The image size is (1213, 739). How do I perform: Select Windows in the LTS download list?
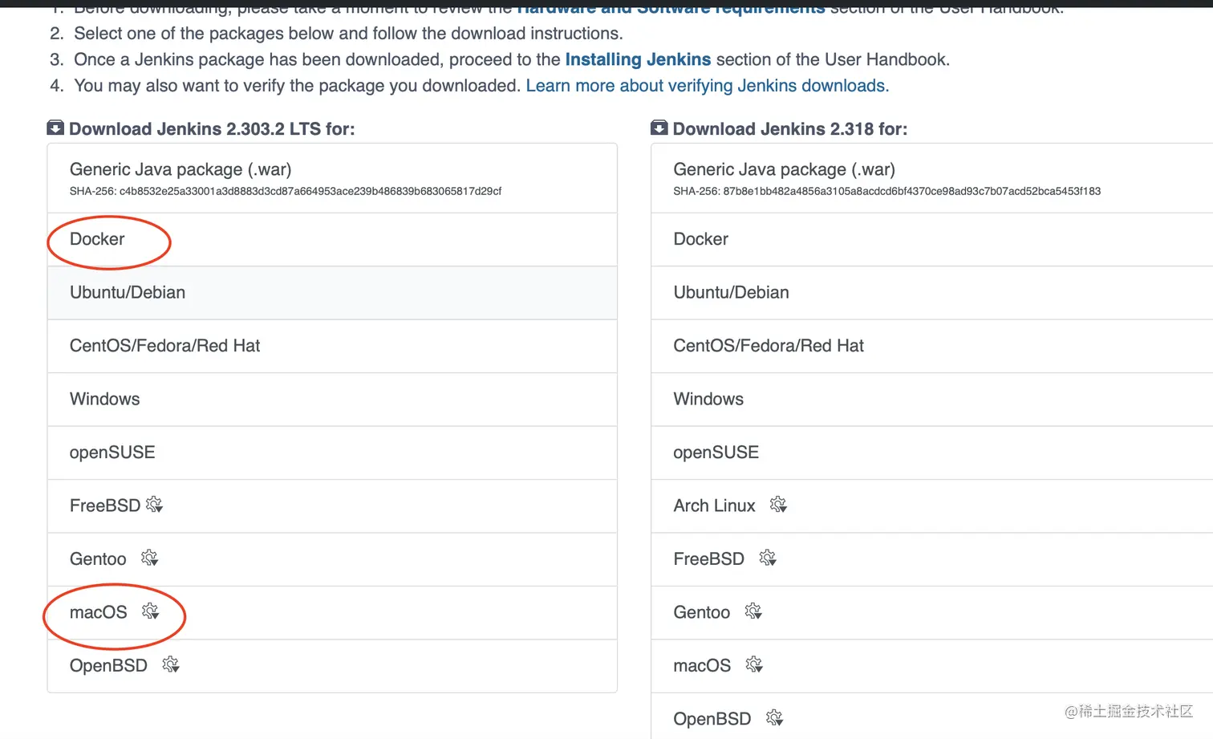105,399
